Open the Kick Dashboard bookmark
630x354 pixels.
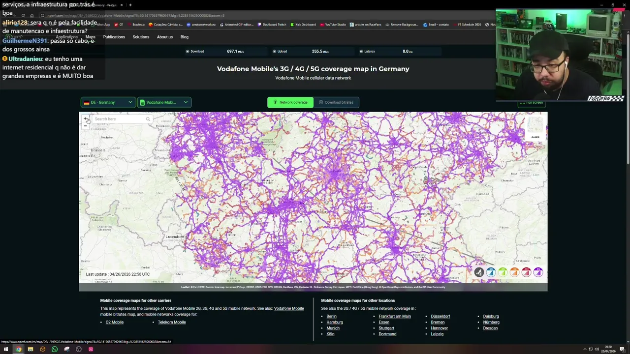[303, 25]
